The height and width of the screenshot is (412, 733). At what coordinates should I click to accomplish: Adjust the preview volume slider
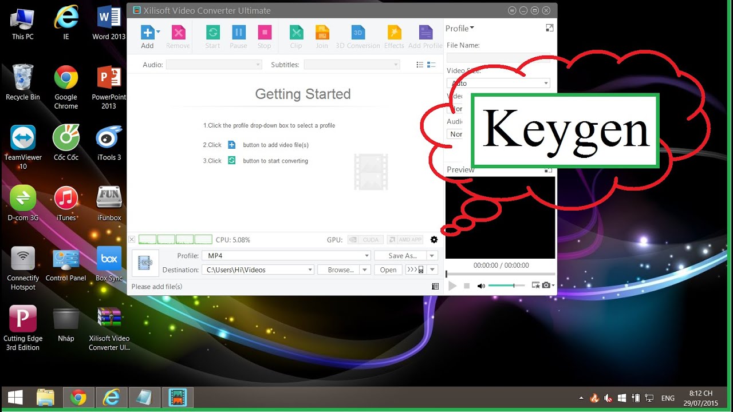pos(506,286)
